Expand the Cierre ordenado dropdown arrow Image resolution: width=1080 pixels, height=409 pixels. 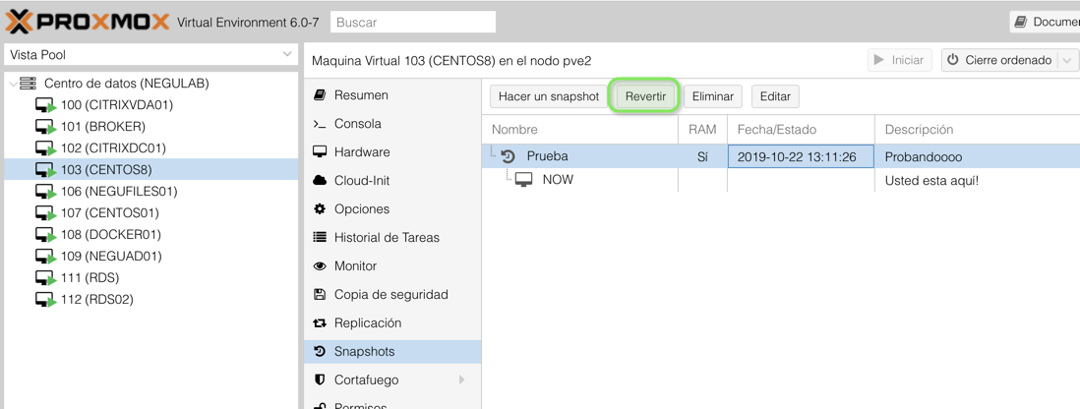(1067, 60)
